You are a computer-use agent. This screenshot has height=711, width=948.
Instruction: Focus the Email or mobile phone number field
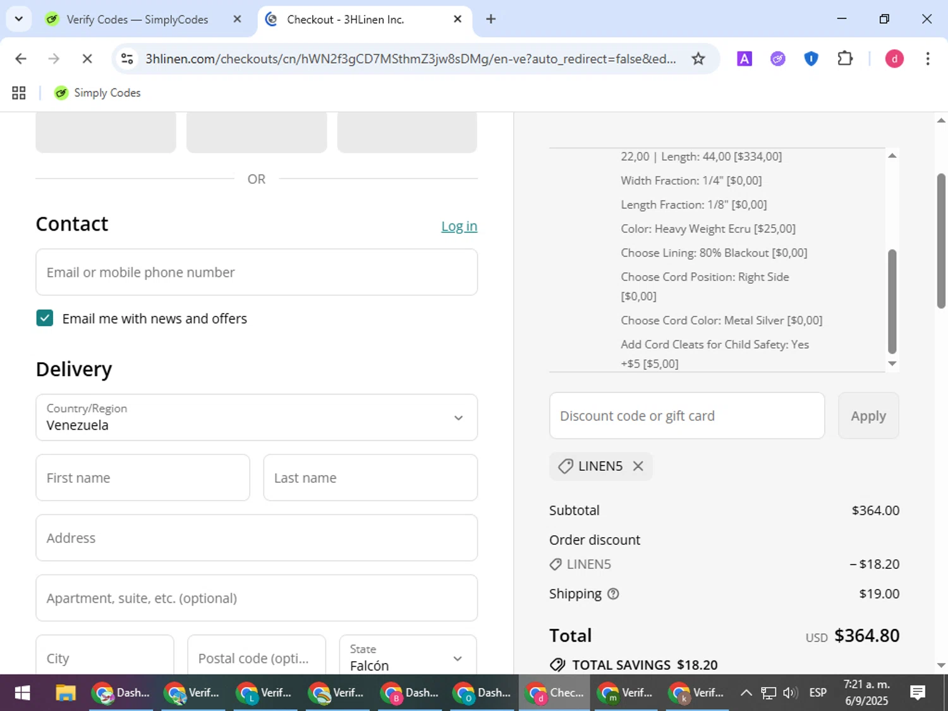click(257, 272)
